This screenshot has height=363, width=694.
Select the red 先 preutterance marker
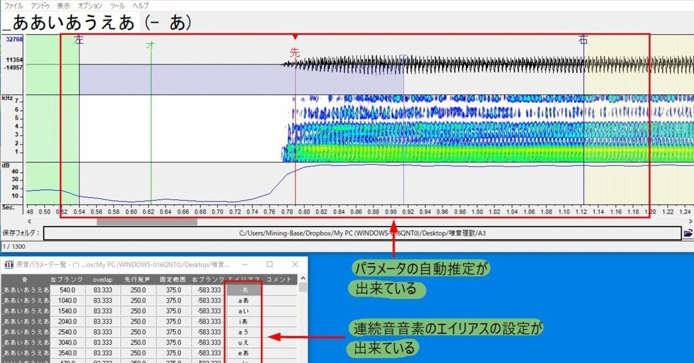(294, 53)
